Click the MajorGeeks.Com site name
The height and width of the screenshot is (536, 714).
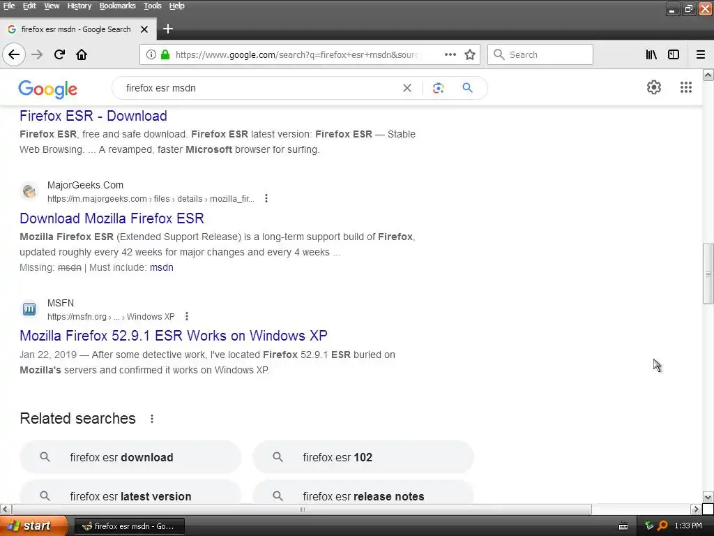(x=85, y=185)
